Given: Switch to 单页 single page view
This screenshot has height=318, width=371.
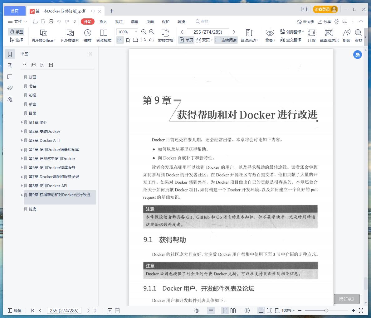Looking at the screenshot, I should pos(187,40).
